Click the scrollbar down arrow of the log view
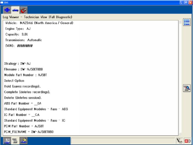193x145 pixels. (x=180, y=134)
